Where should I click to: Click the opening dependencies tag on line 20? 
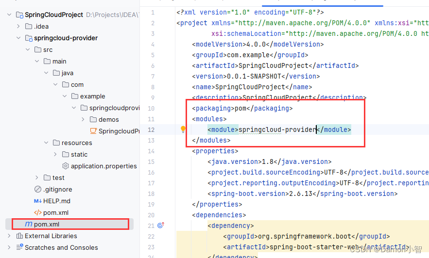(x=219, y=215)
